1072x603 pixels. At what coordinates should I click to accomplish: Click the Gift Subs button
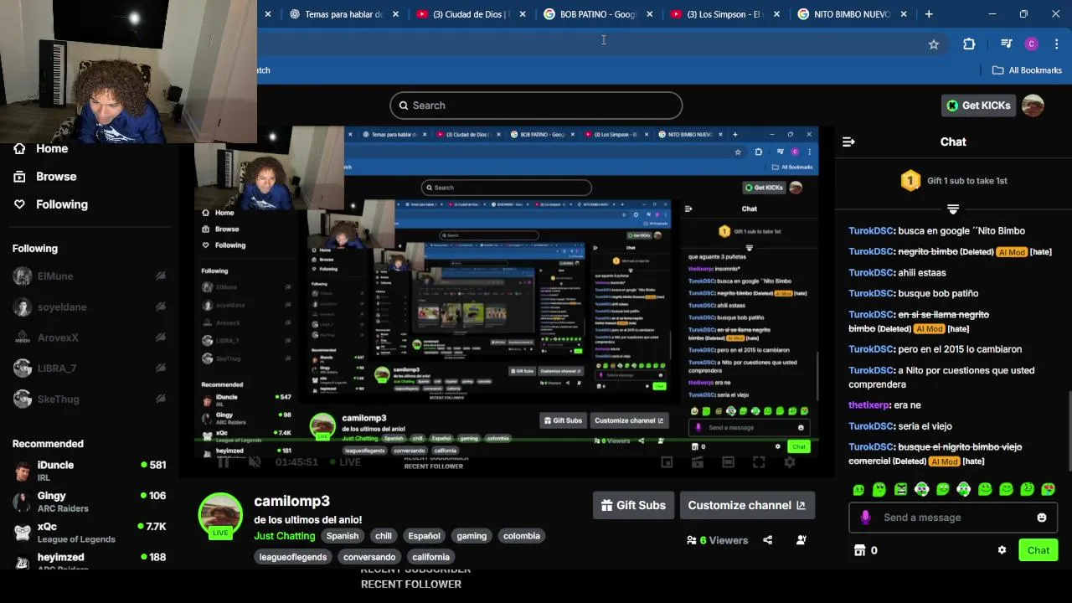pos(633,505)
